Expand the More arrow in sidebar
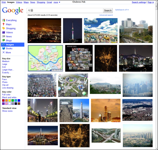The height and width of the screenshot is (150, 158). pos(3,53)
